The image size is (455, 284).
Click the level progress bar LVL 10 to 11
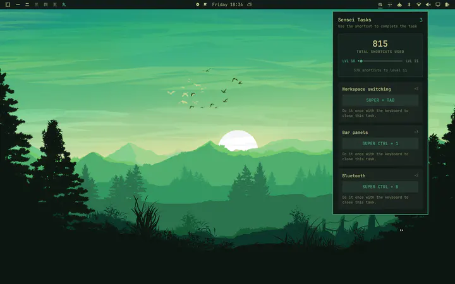pyautogui.click(x=380, y=61)
